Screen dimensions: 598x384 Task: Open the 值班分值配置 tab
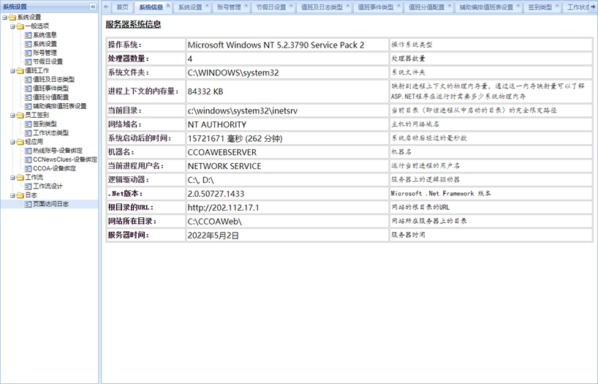pos(426,7)
